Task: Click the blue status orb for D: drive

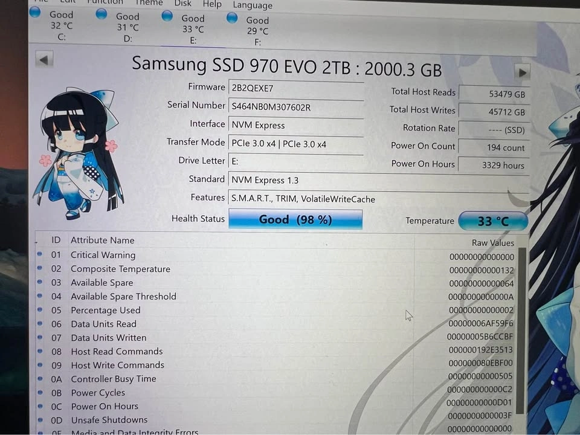Action: coord(101,14)
